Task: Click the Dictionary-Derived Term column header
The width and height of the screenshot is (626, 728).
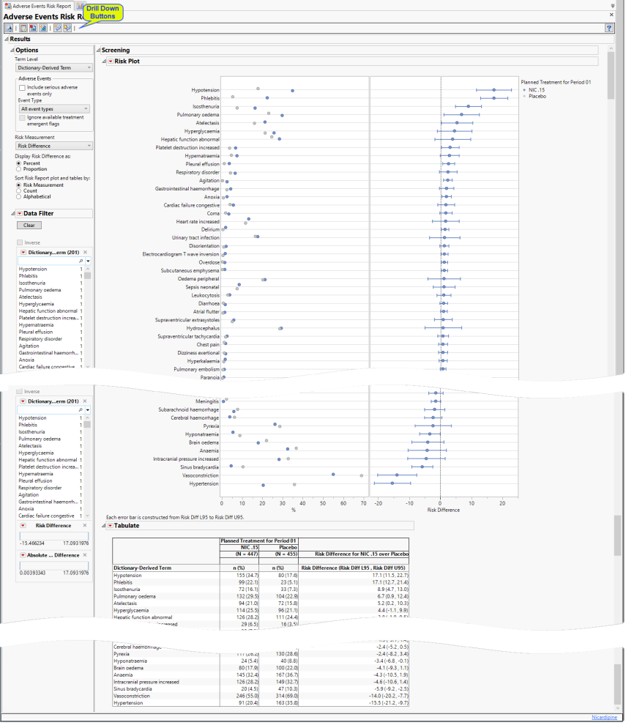Action: tap(143, 568)
